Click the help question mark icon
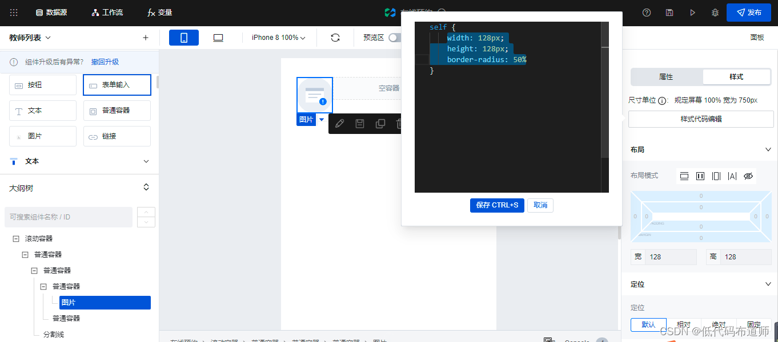The width and height of the screenshot is (778, 342). point(647,13)
